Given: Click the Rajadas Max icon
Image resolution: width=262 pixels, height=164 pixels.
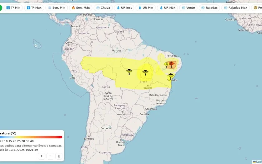Looking at the screenshot, I should click(x=226, y=8).
